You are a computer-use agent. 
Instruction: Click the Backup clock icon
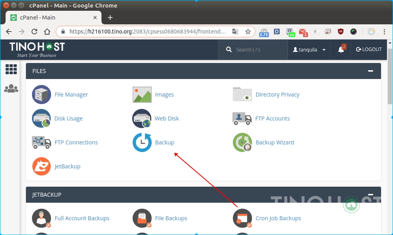click(142, 142)
